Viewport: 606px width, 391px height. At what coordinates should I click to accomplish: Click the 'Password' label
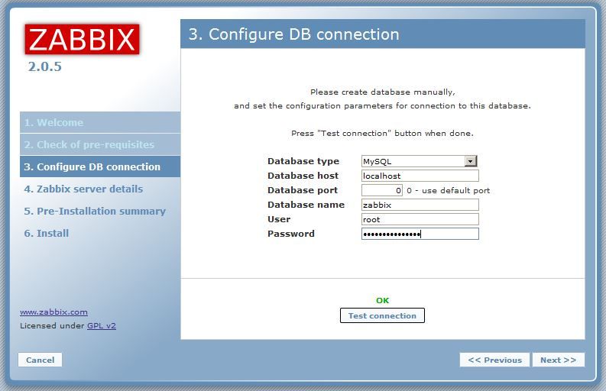point(291,234)
